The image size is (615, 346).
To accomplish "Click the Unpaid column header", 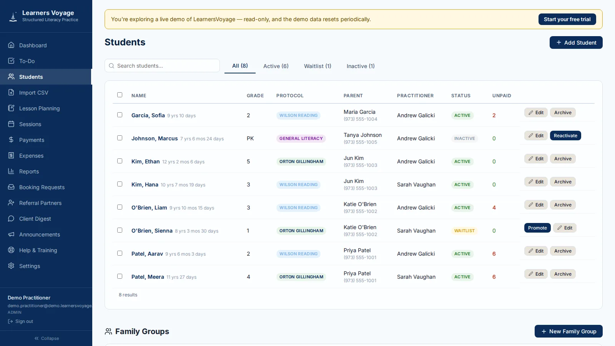I will click(x=502, y=96).
